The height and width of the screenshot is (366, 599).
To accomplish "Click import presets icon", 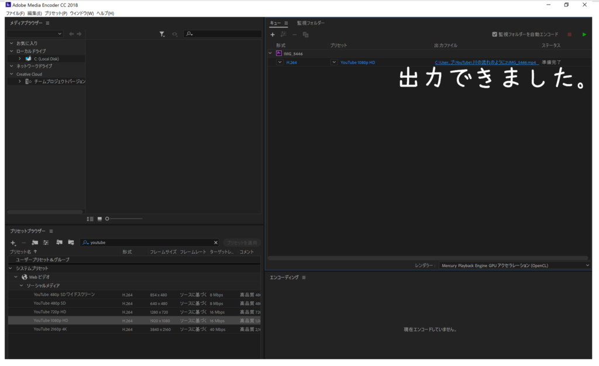I will pyautogui.click(x=59, y=243).
